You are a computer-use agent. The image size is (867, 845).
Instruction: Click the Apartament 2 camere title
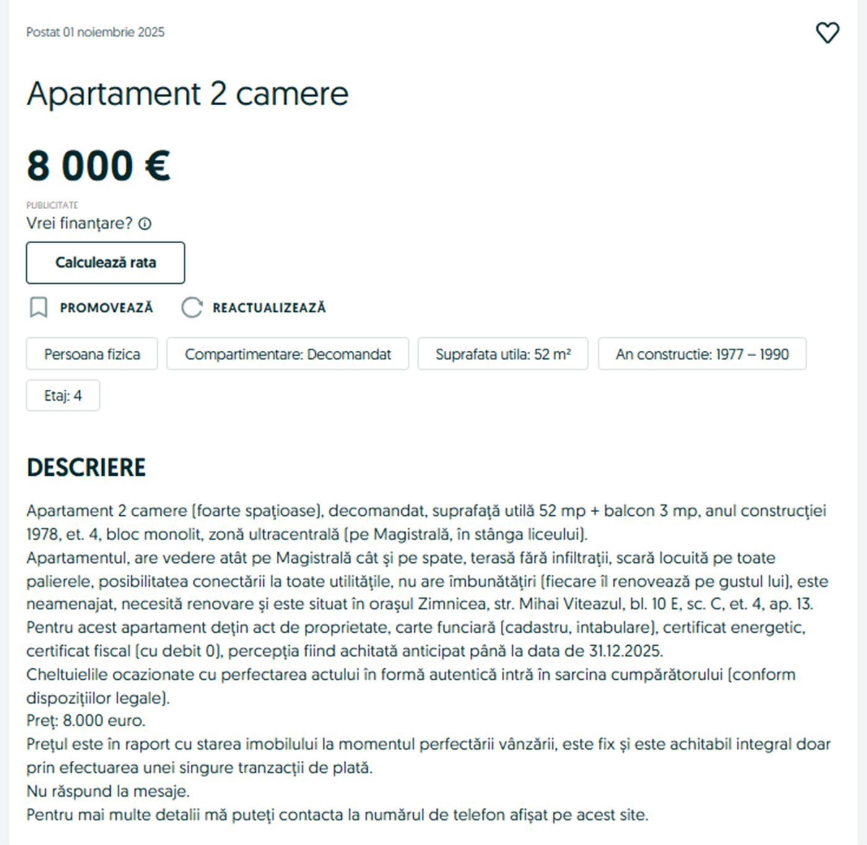click(187, 94)
